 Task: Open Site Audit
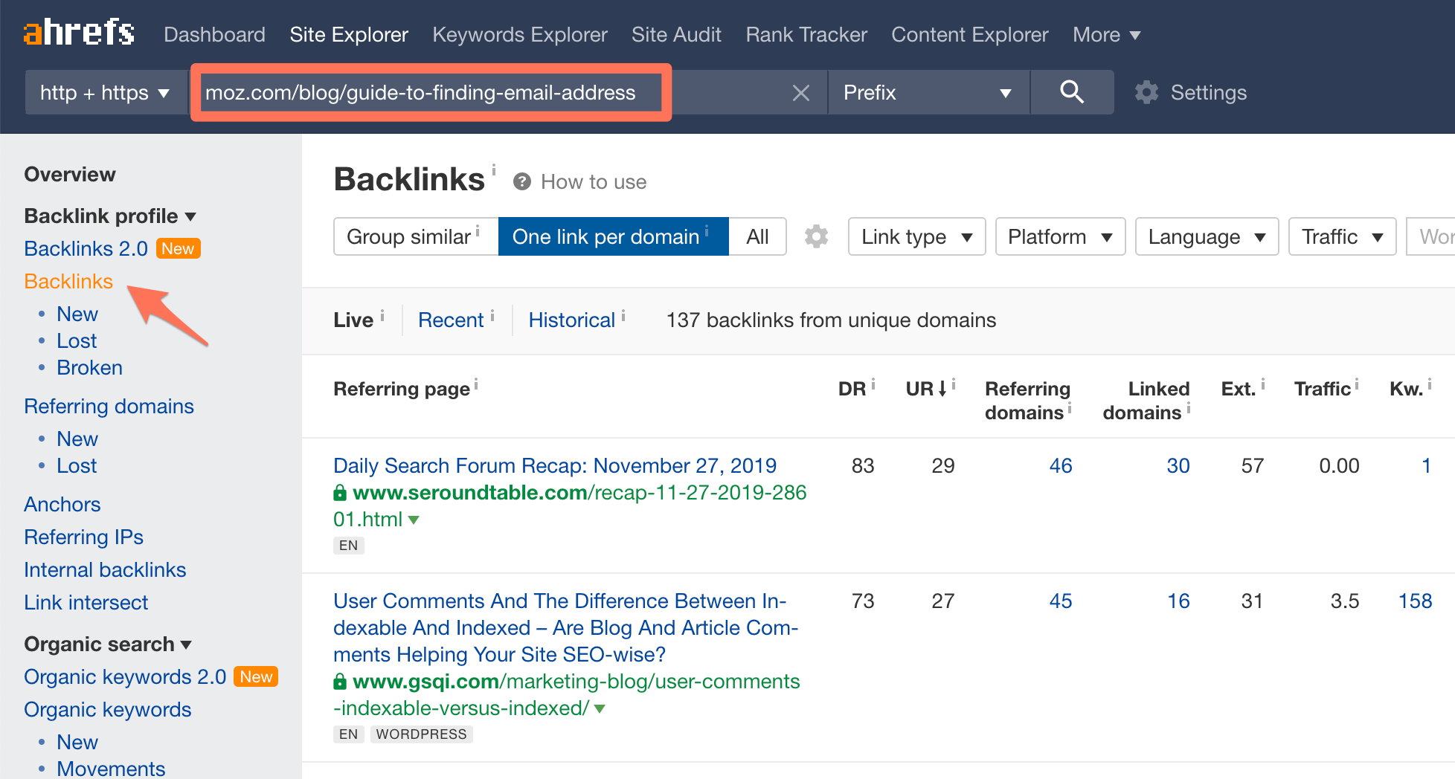676,34
